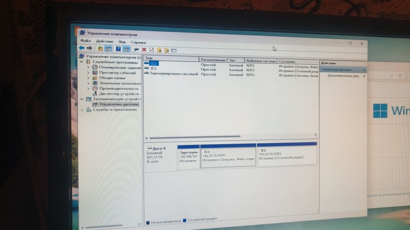Screen dimensions: 410x230
Task: Collapse the Управление дисками actions section arrow
Action: coord(364,70)
